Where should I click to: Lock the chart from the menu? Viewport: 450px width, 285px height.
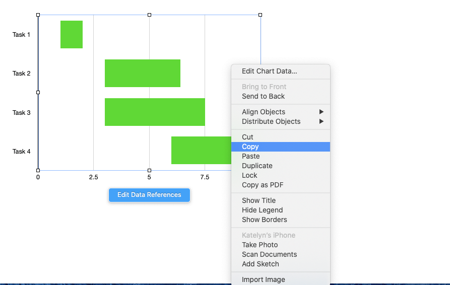(x=249, y=175)
